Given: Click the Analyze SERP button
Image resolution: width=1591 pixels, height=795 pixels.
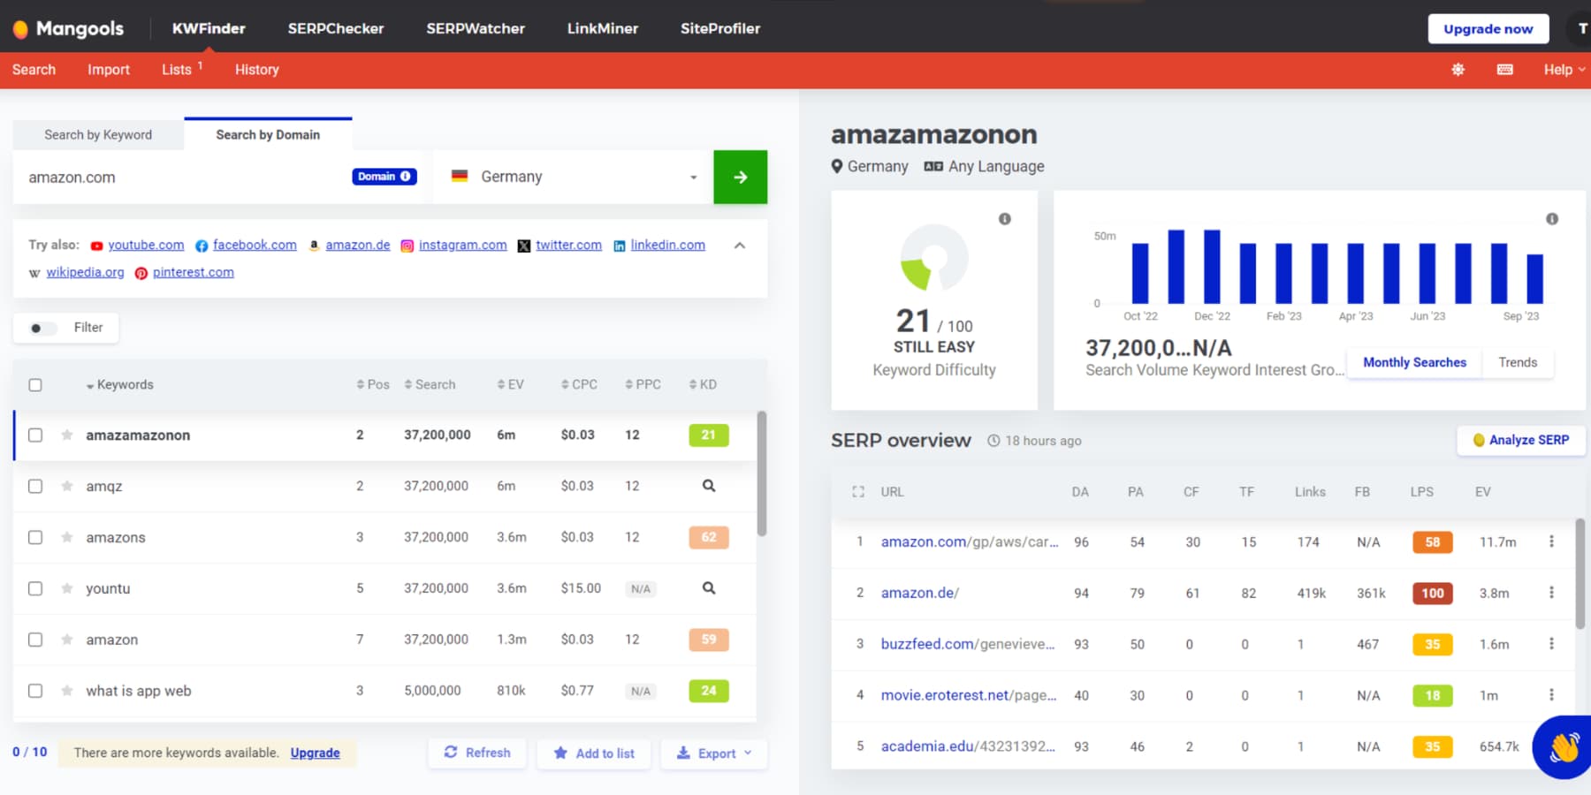Looking at the screenshot, I should coord(1520,440).
